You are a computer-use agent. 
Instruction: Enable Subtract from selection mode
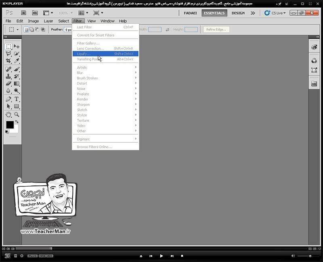point(37,29)
